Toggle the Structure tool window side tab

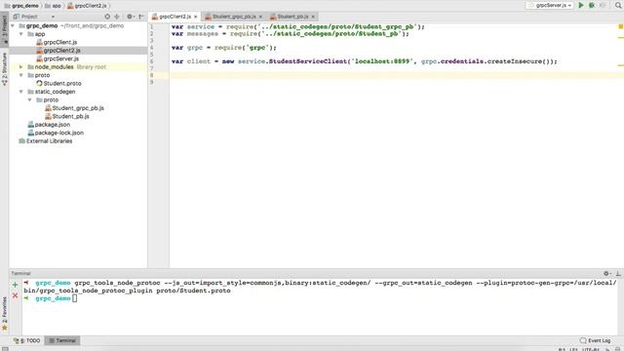4,68
